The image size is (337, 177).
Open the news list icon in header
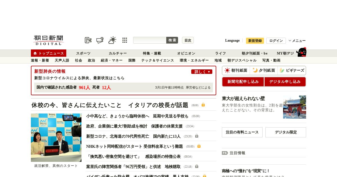(88, 40)
